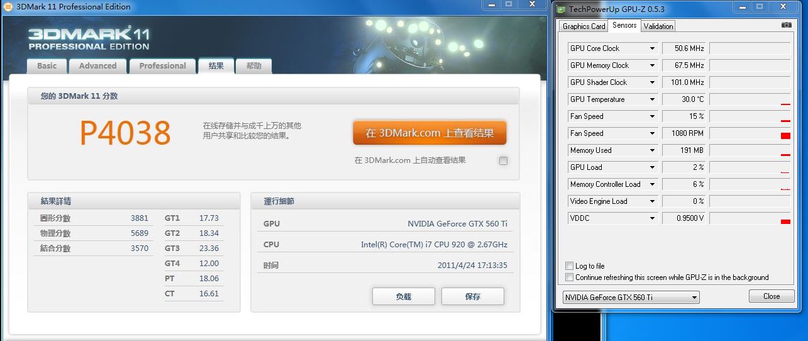Click the 50.6 MHz core clock value
808x341 pixels.
pos(684,48)
